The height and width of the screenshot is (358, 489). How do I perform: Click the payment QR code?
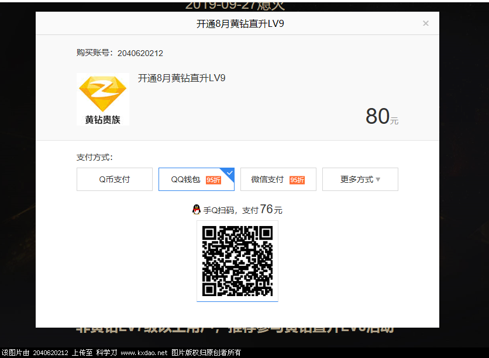[x=237, y=261]
